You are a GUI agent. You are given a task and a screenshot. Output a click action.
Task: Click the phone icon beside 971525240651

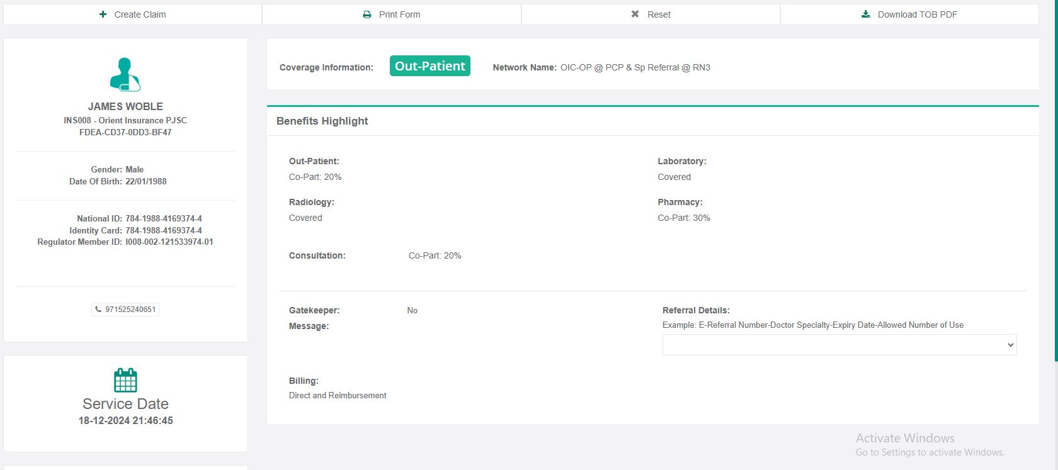pyautogui.click(x=98, y=310)
